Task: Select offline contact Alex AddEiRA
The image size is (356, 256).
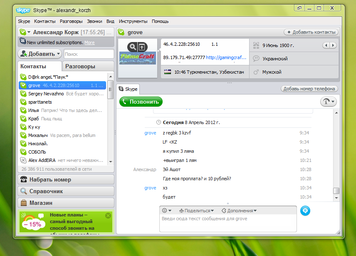Action: point(62,160)
